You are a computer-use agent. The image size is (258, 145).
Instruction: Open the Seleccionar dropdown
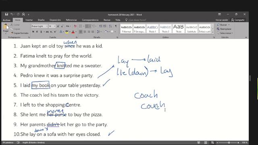click(x=225, y=33)
